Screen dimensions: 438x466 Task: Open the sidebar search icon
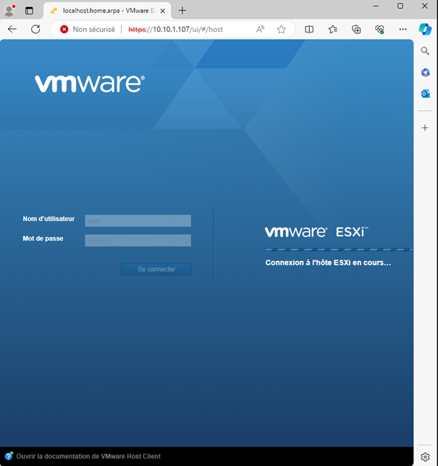pyautogui.click(x=426, y=51)
